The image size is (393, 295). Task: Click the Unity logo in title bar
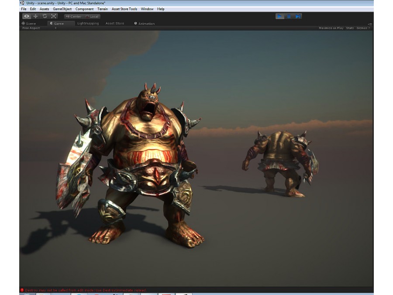(22, 3)
